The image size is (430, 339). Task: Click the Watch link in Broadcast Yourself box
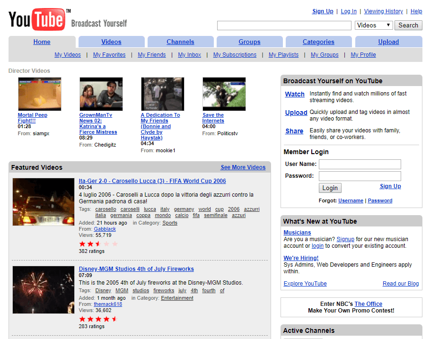click(295, 94)
